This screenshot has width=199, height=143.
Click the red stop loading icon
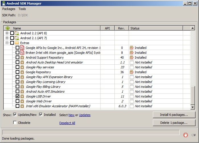tap(185, 135)
